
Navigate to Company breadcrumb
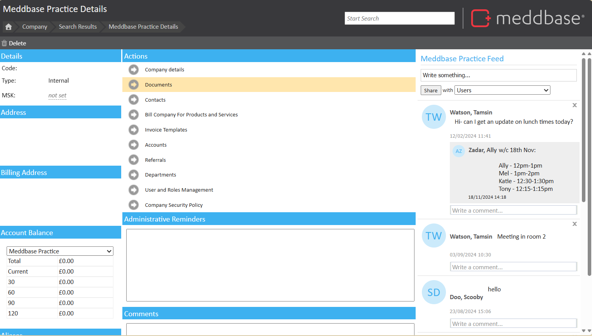(x=35, y=27)
